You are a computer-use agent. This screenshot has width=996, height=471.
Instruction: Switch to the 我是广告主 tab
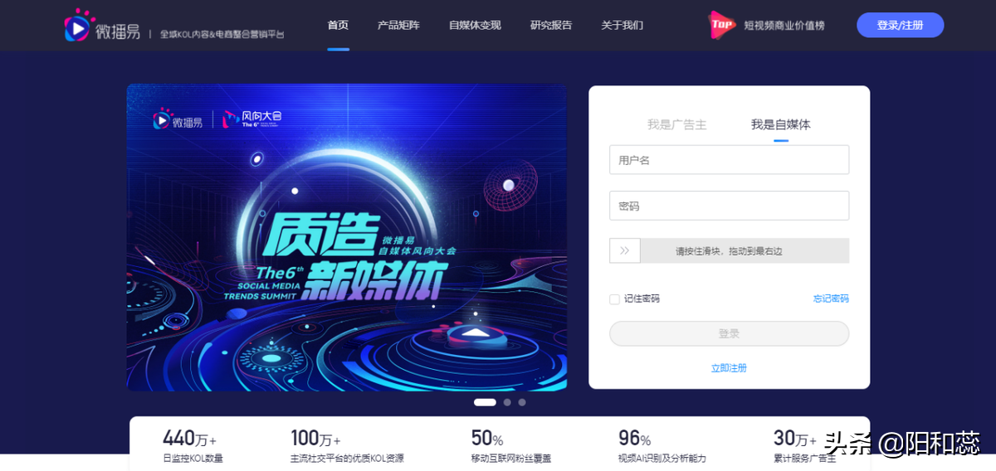click(677, 124)
